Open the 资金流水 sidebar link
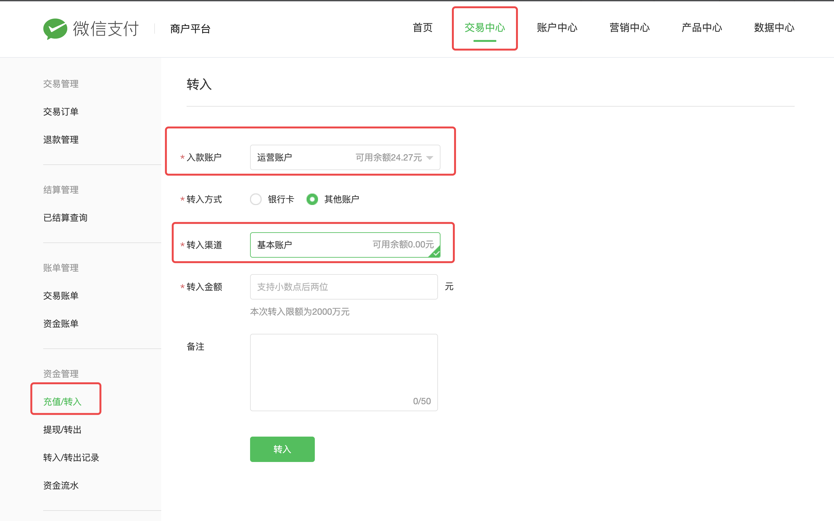834x521 pixels. [61, 485]
